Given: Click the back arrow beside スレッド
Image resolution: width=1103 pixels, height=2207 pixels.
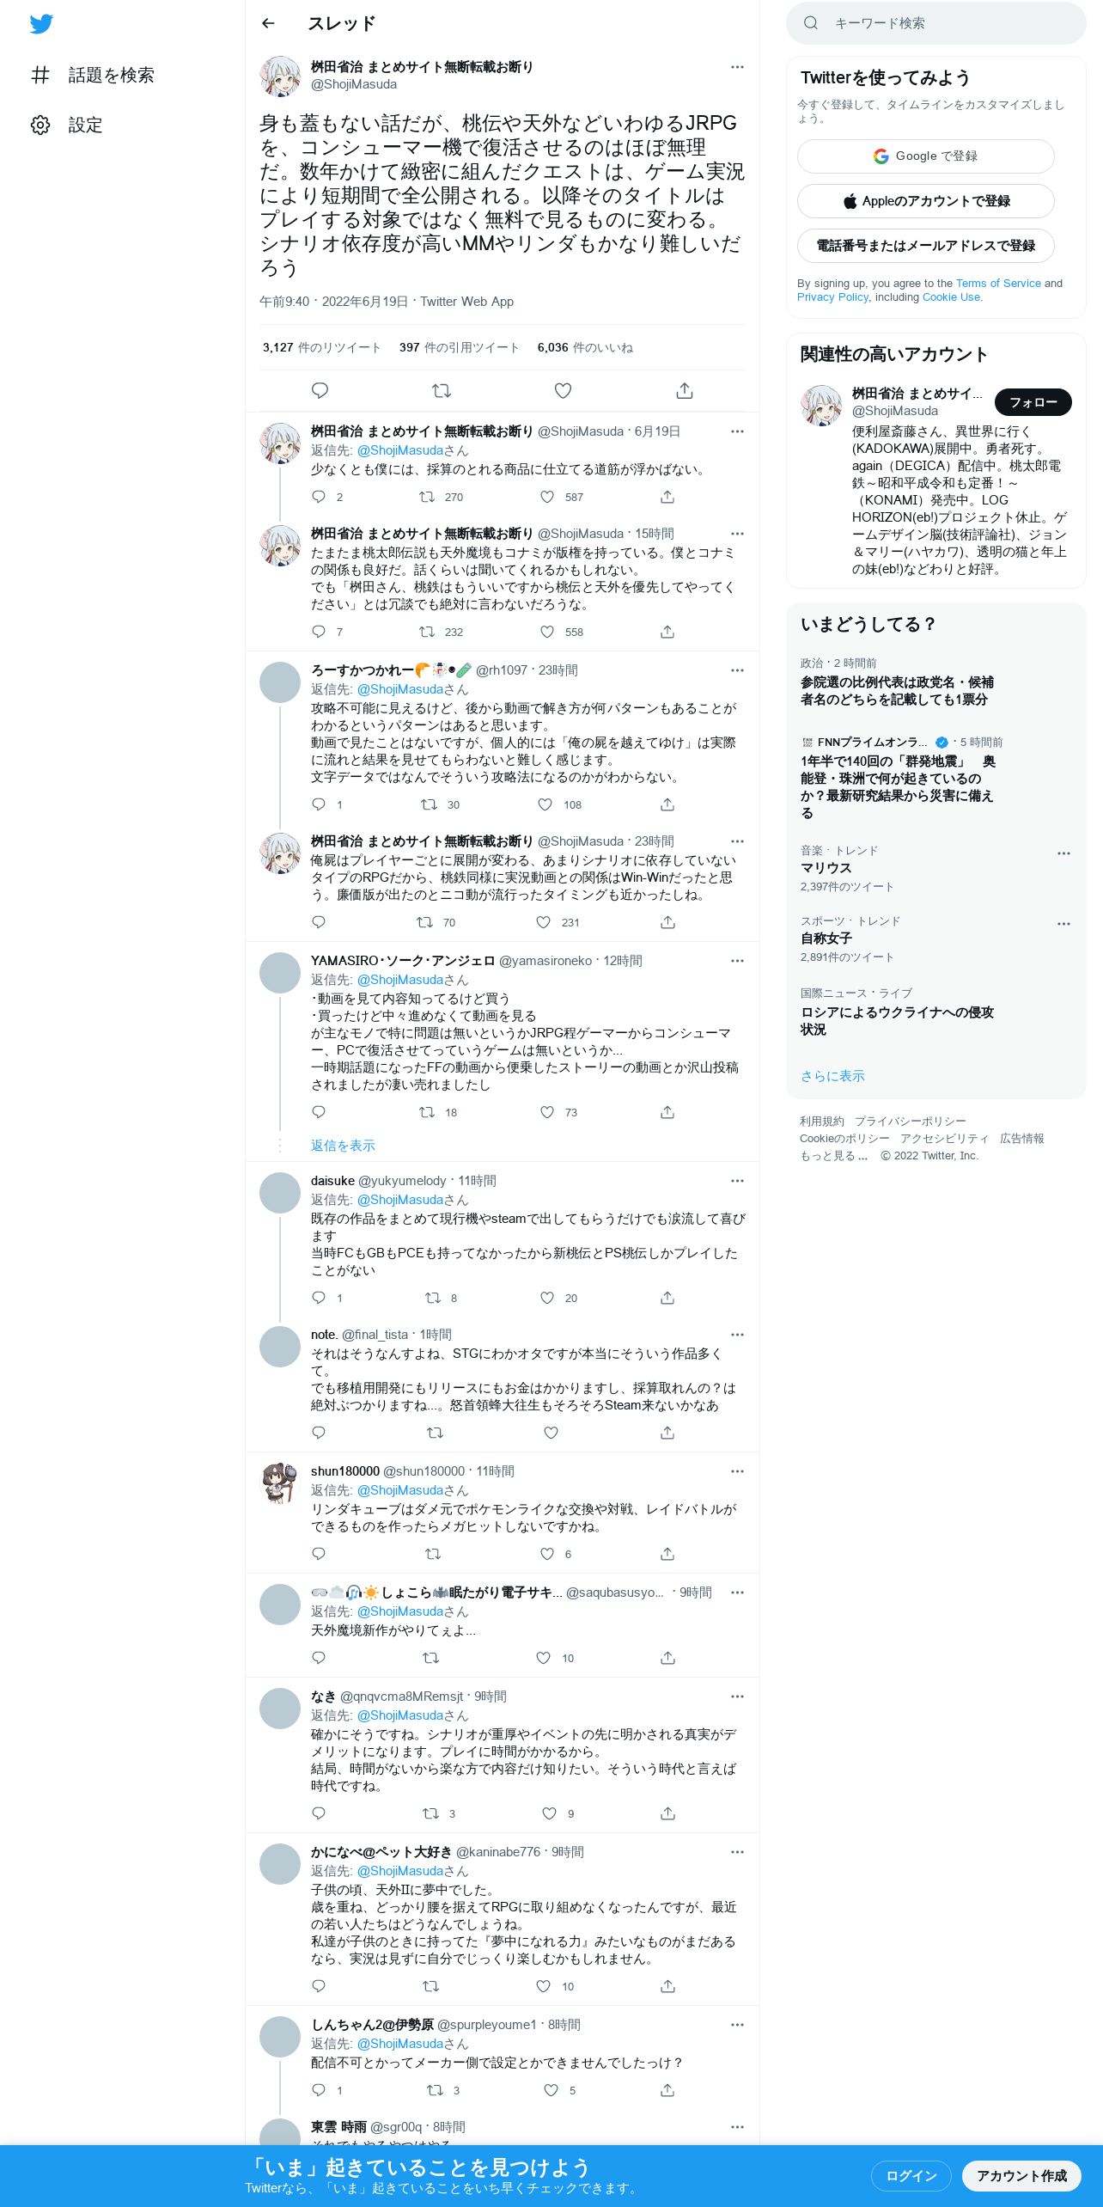Looking at the screenshot, I should [x=268, y=23].
